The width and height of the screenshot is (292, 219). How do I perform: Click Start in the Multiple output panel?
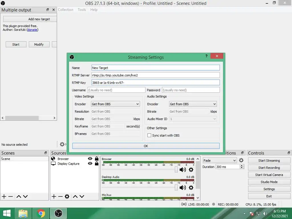click(16, 44)
